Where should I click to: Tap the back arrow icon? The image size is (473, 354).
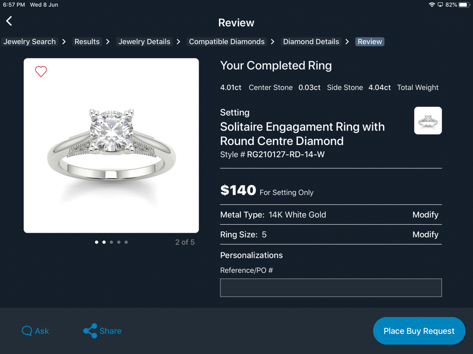(x=9, y=21)
